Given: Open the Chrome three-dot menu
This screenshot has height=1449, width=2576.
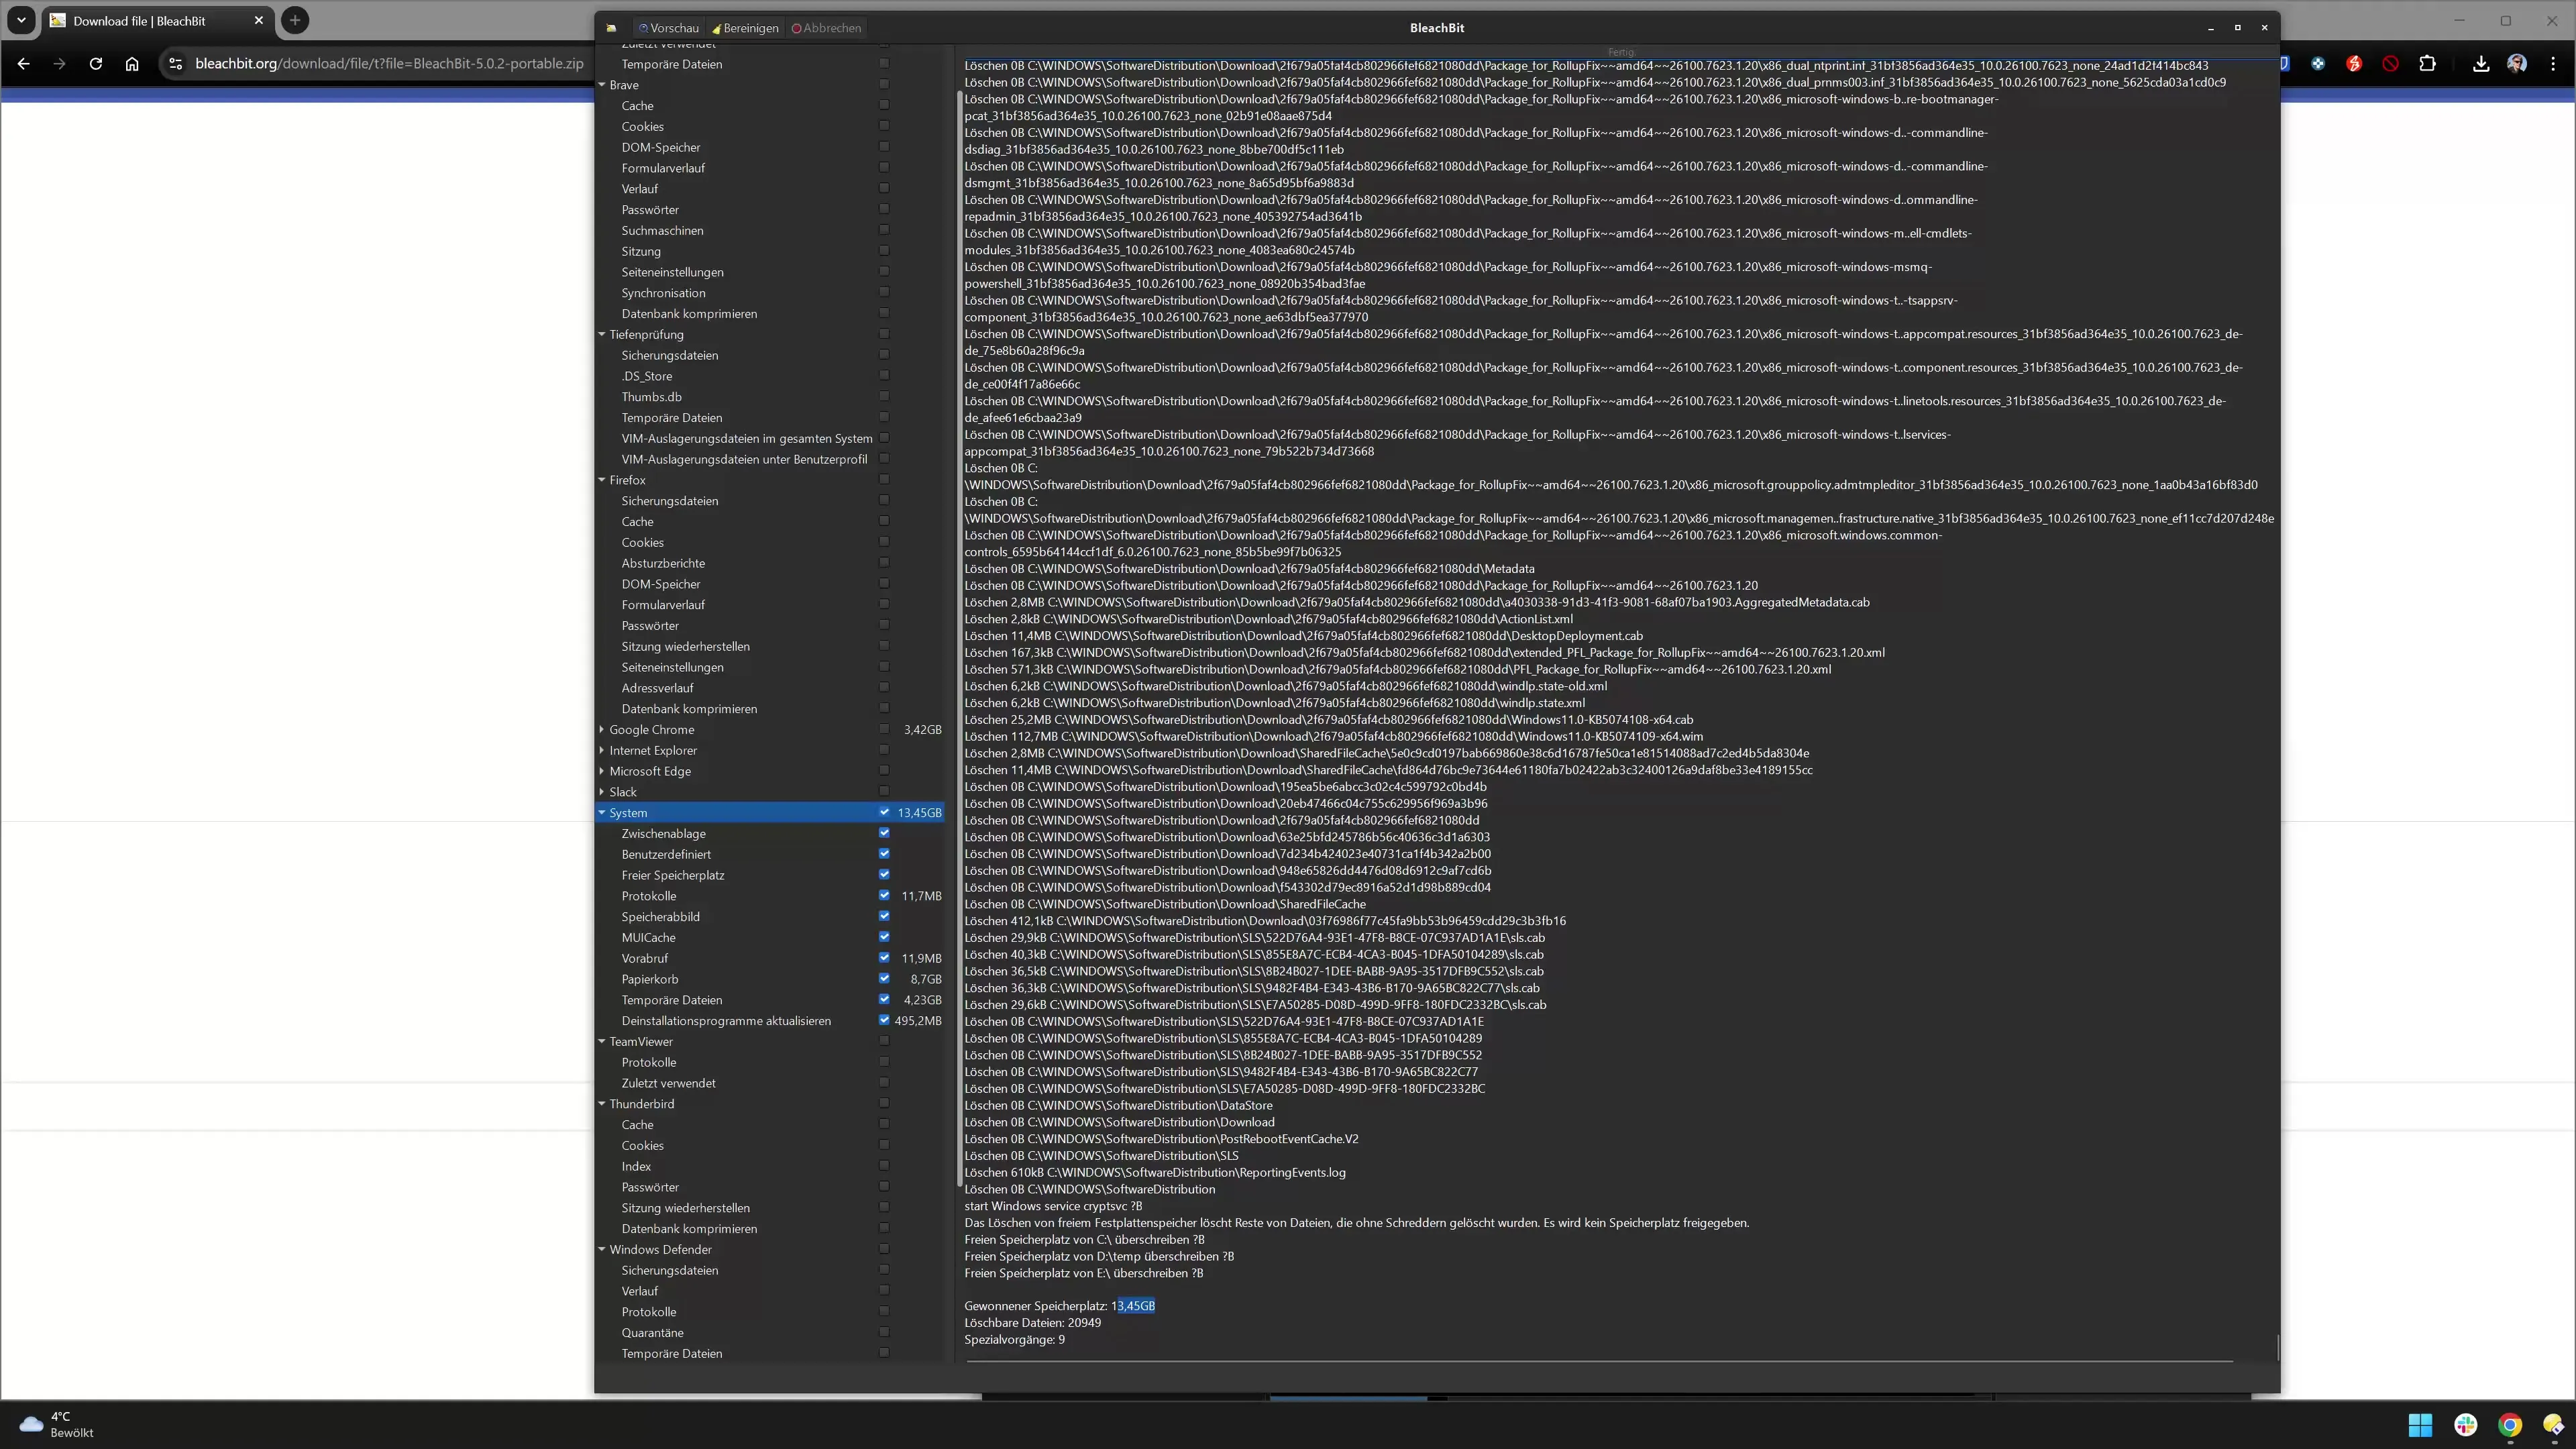Looking at the screenshot, I should (2554, 63).
